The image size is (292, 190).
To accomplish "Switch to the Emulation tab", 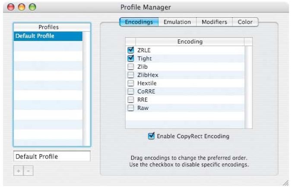I will (x=177, y=22).
